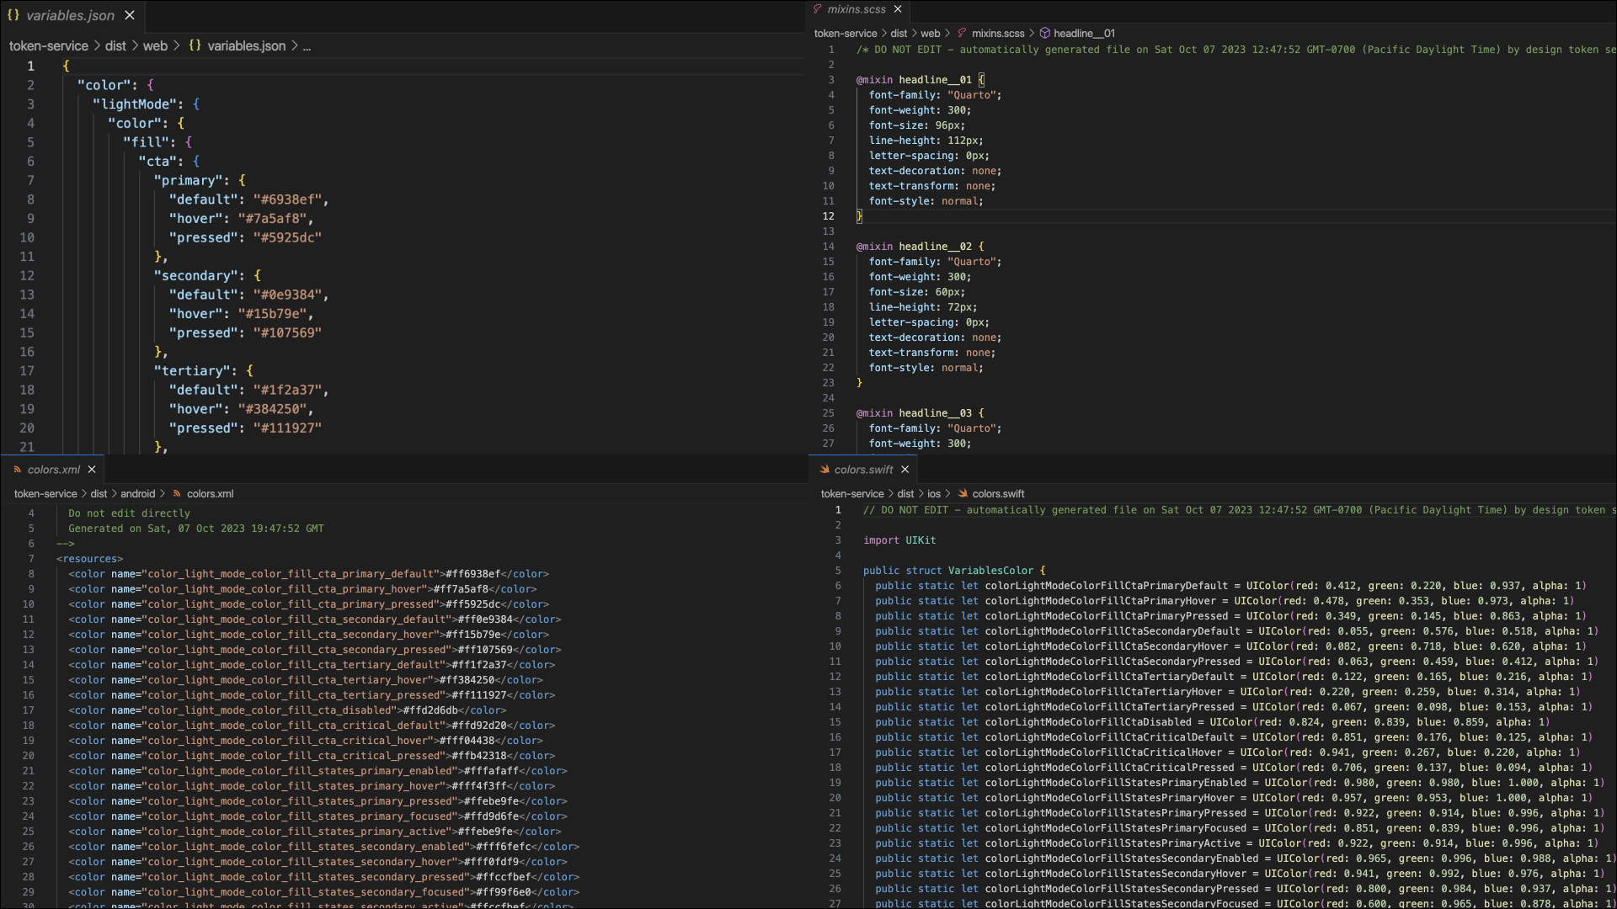The image size is (1617, 909).
Task: Place cursor on import UIKit line
Action: [x=899, y=540]
